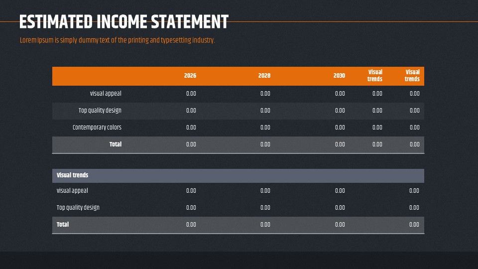
Task: Click the Visual trends section header bar
Action: (238, 176)
